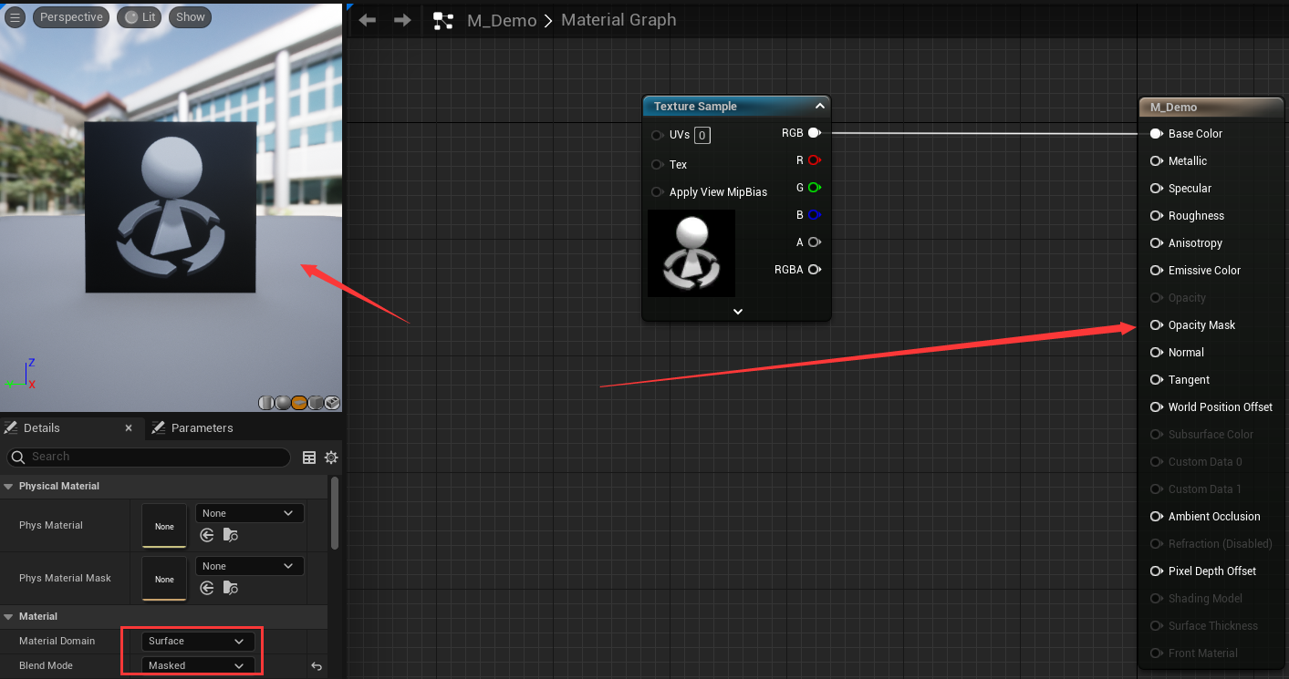The width and height of the screenshot is (1289, 679).
Task: Set preview mesh to sphere primitive
Action: pos(283,403)
